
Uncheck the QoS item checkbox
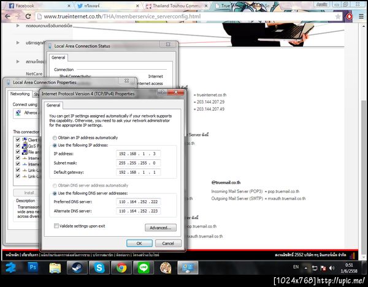tap(18, 146)
